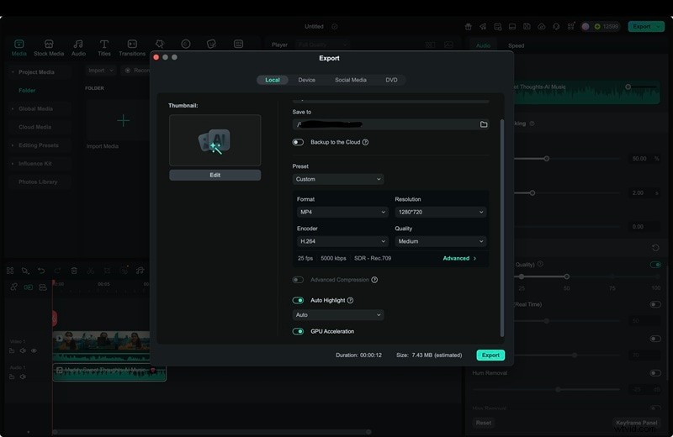Click the user avatar icon
The width and height of the screenshot is (673, 437).
click(586, 27)
